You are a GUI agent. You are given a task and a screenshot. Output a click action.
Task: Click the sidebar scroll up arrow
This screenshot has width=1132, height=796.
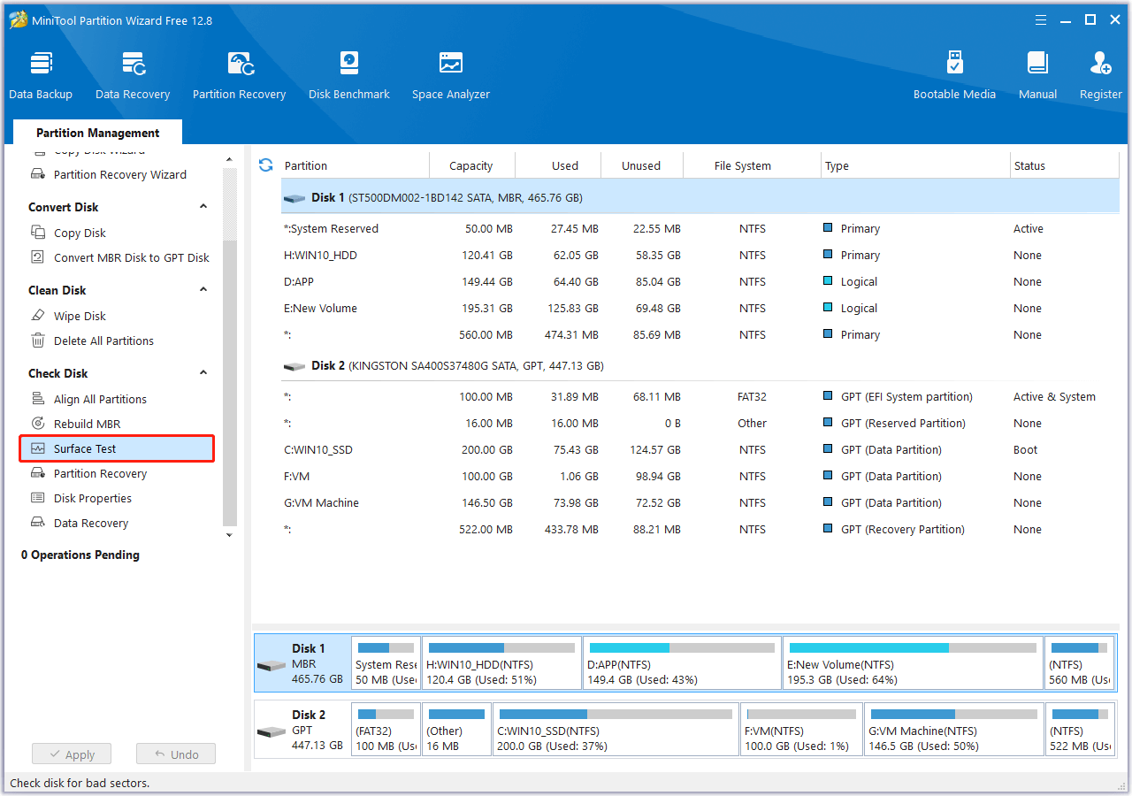click(x=230, y=160)
